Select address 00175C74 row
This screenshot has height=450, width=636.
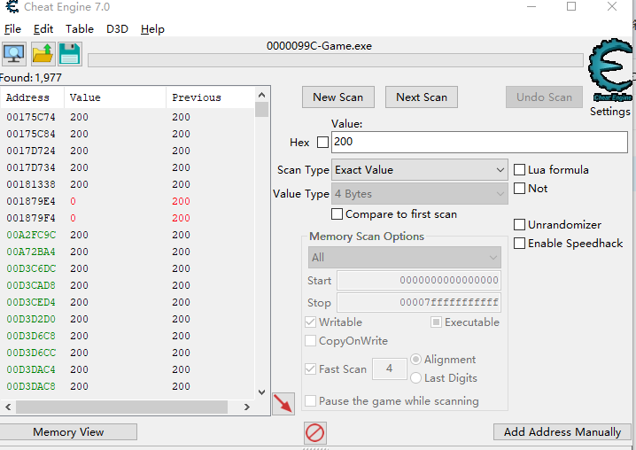pyautogui.click(x=128, y=117)
